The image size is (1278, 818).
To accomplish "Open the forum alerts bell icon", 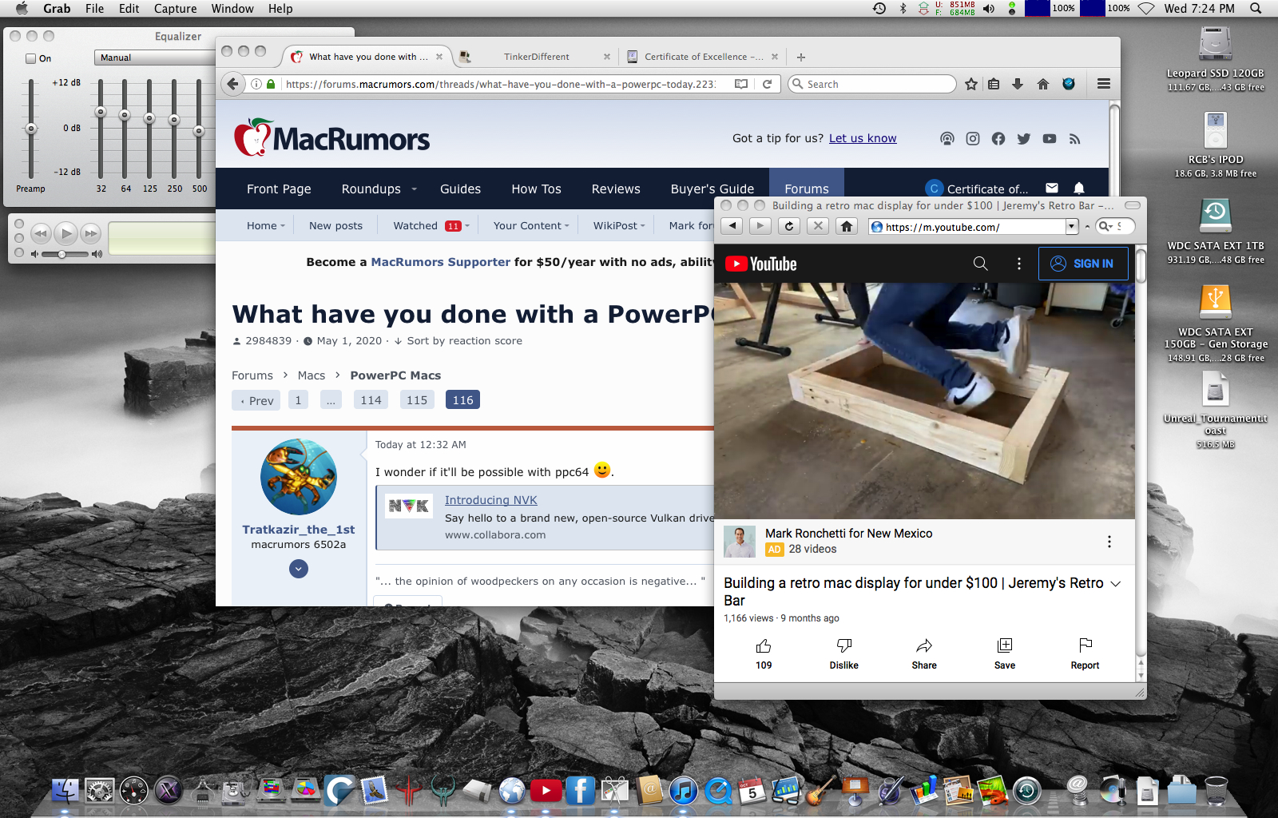I will tap(1079, 189).
